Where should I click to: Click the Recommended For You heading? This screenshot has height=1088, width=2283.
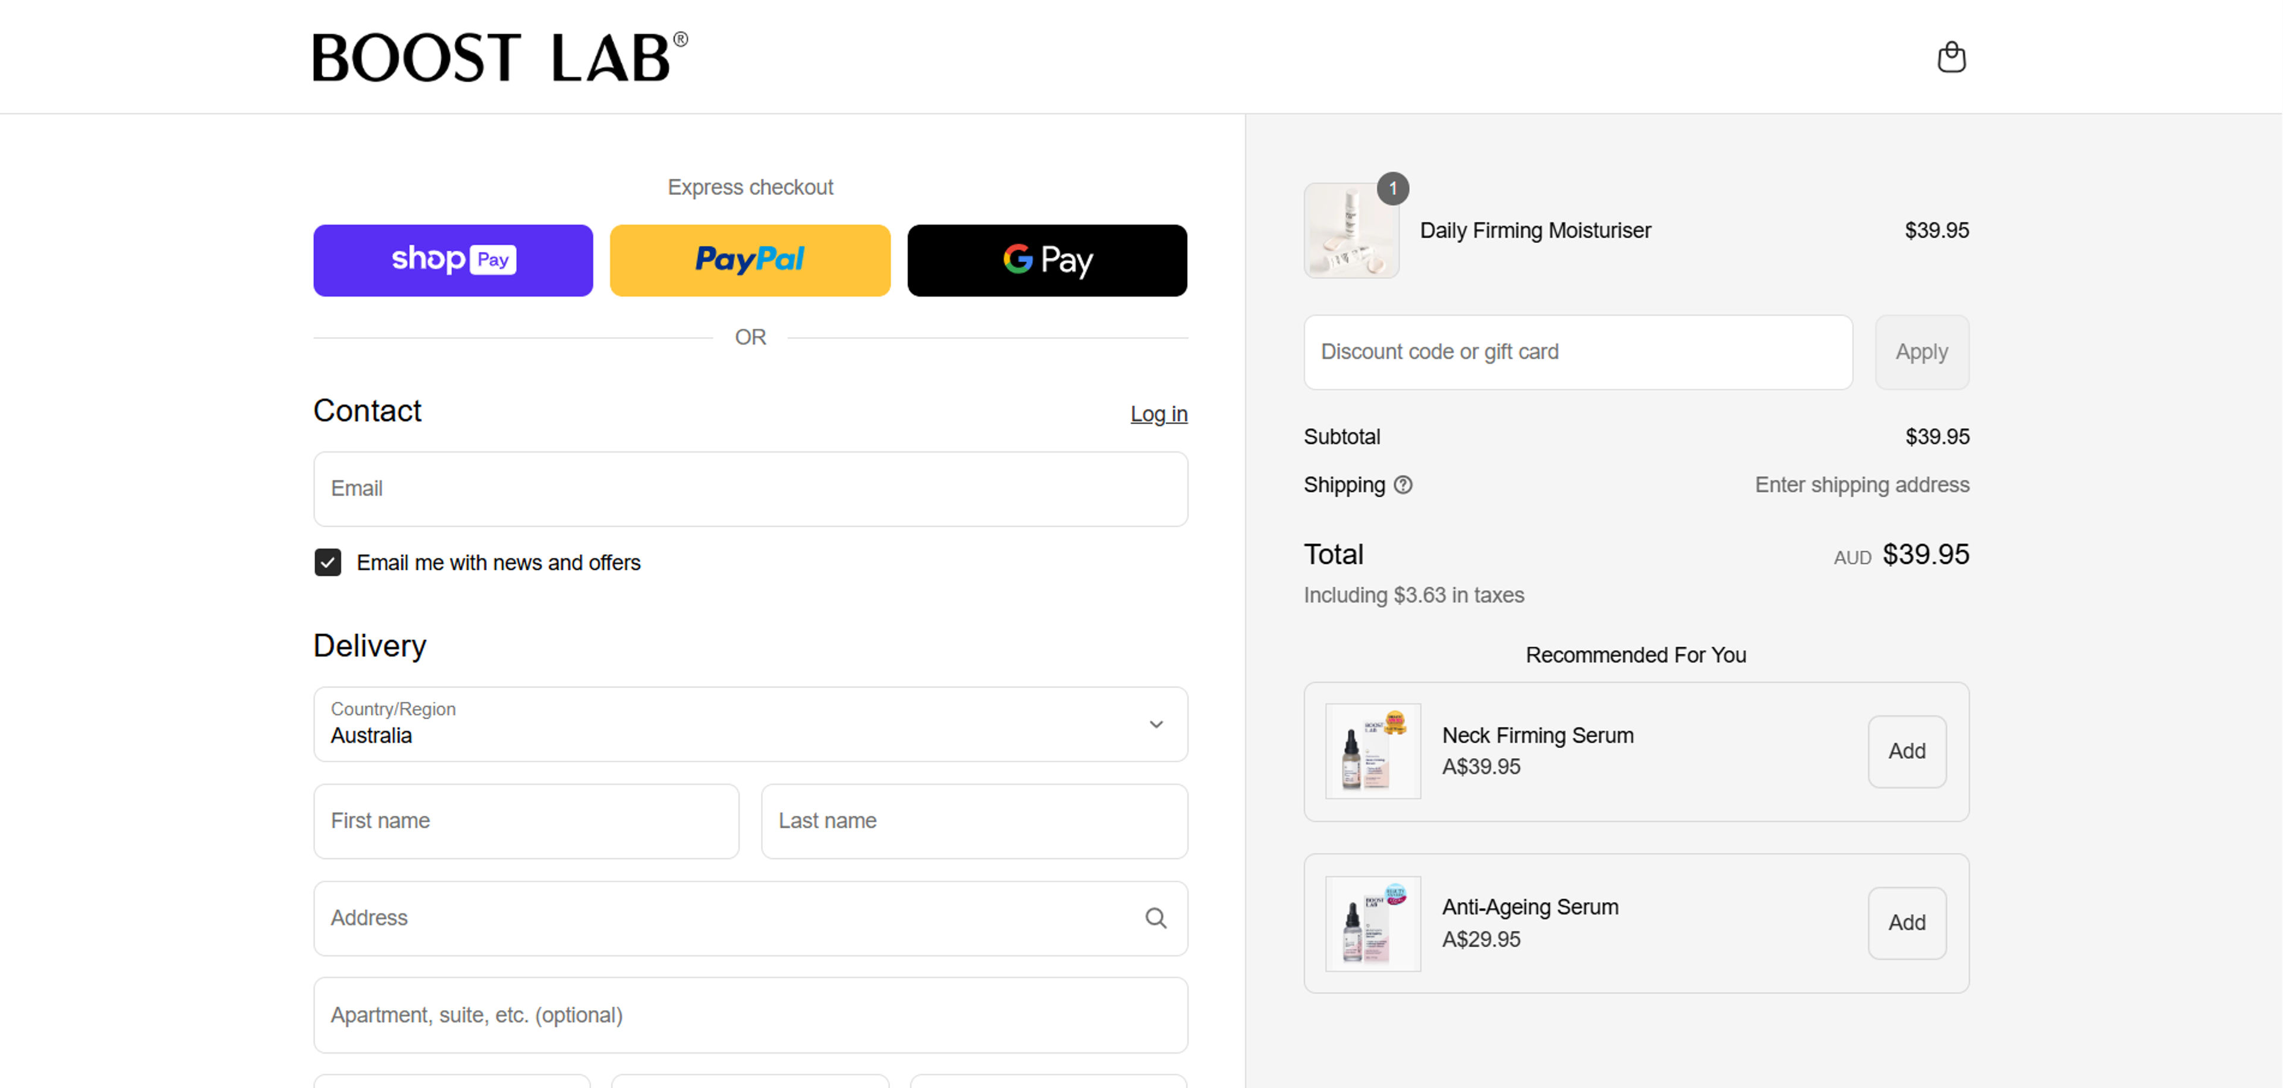pyautogui.click(x=1635, y=655)
